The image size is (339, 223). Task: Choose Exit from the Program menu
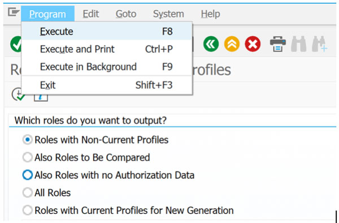107,85
